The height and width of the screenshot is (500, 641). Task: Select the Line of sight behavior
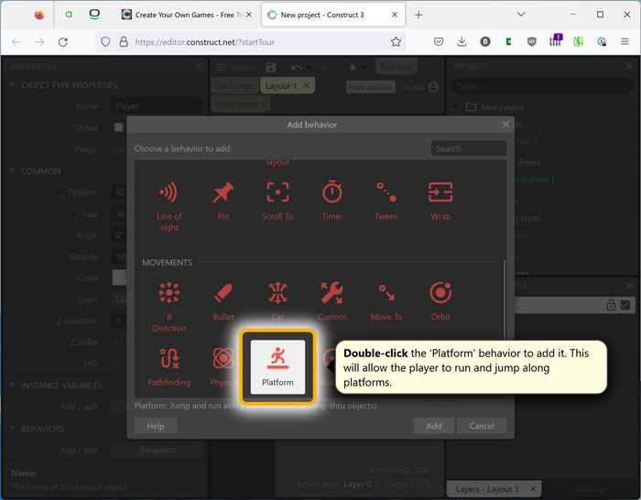coord(168,206)
